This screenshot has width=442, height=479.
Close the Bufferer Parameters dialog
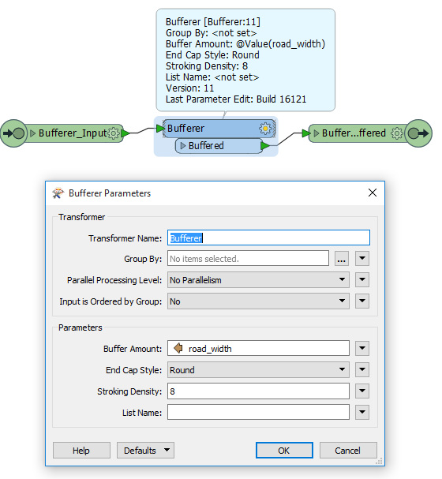tap(373, 193)
